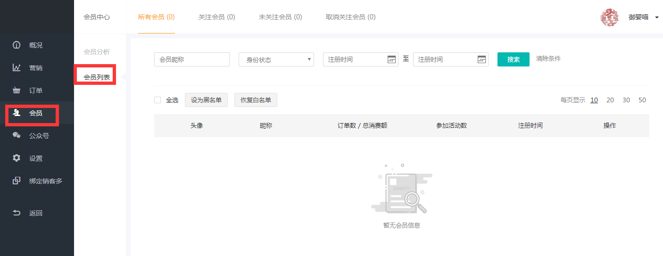Click the 概况 overview icon in sidebar

(17, 45)
